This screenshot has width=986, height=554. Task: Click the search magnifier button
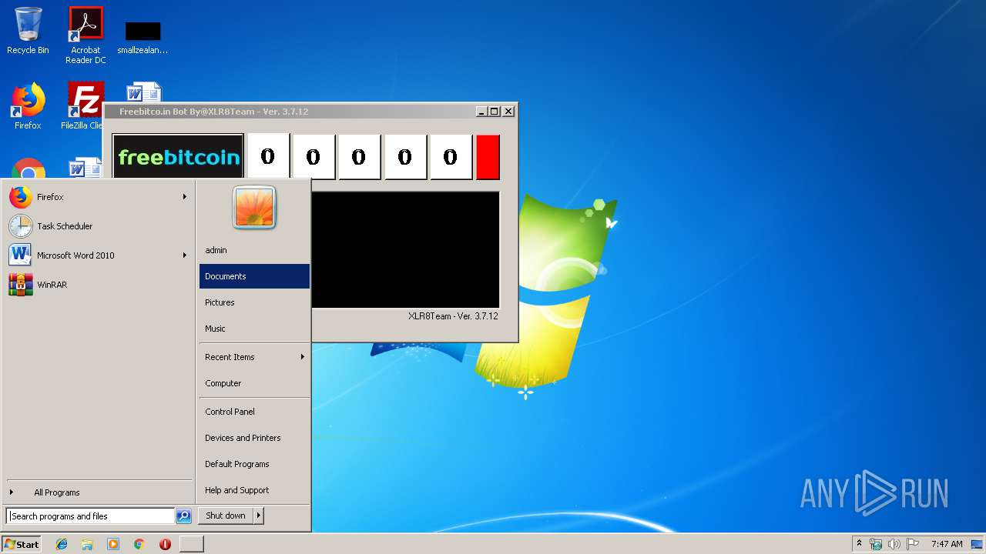(183, 516)
